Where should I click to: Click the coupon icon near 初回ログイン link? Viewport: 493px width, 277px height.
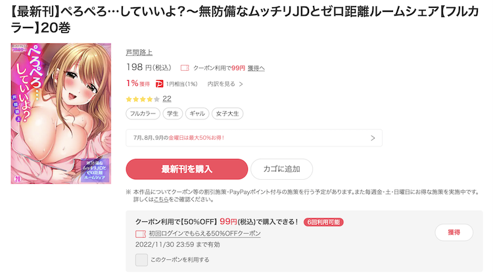pyautogui.click(x=141, y=234)
